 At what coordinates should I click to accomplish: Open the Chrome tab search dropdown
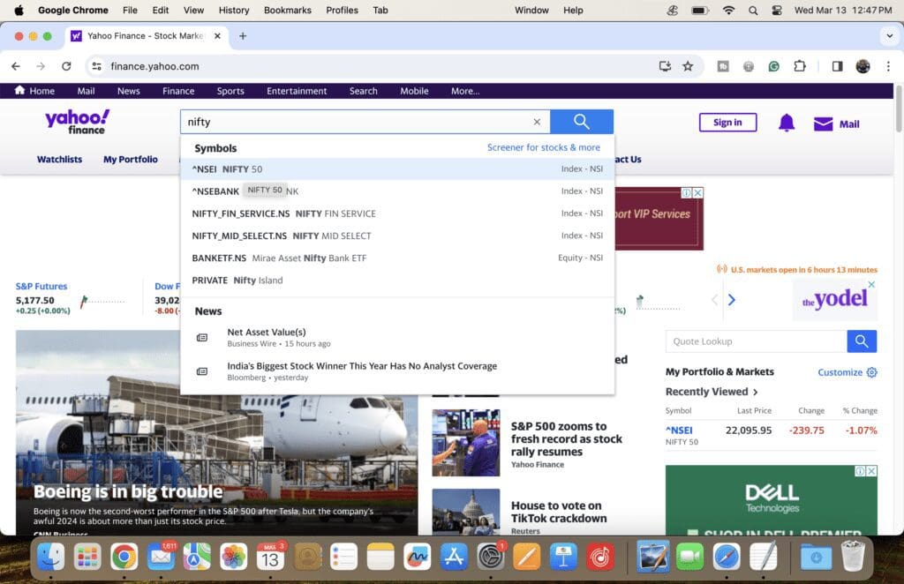click(x=890, y=35)
